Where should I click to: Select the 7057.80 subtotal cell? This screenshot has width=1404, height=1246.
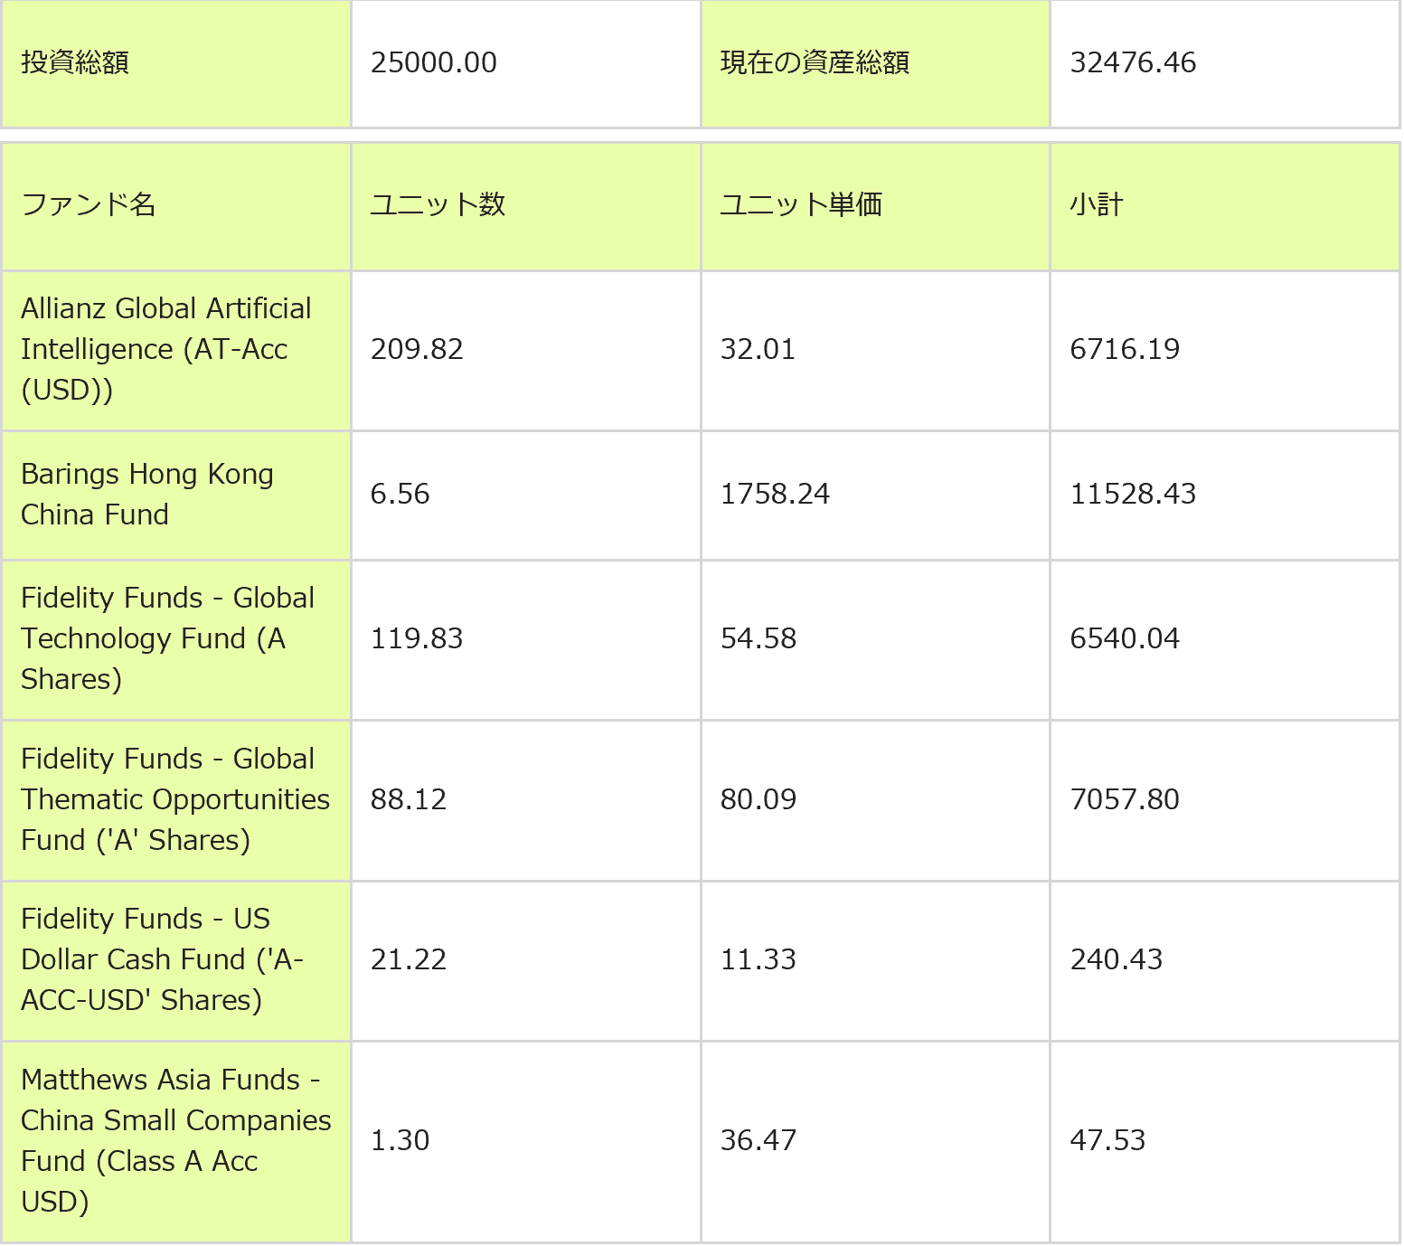tap(1124, 799)
